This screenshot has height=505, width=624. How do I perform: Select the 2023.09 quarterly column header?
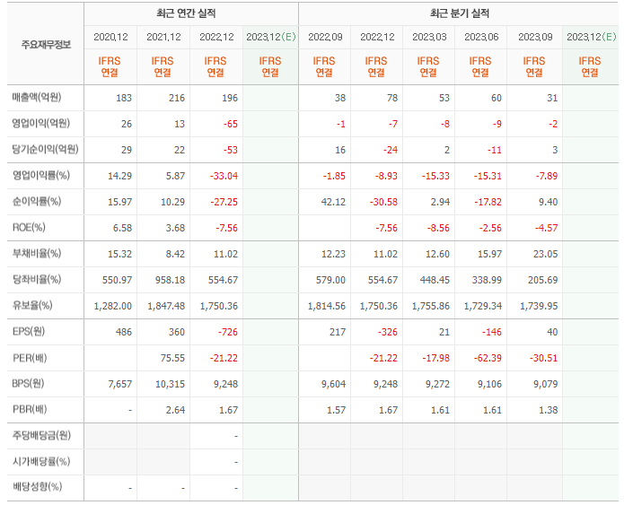(x=535, y=37)
